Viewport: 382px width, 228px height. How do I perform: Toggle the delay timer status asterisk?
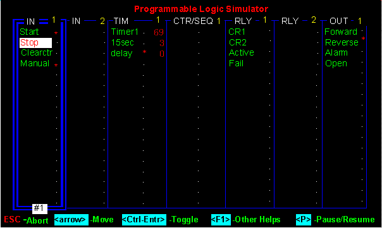click(144, 52)
